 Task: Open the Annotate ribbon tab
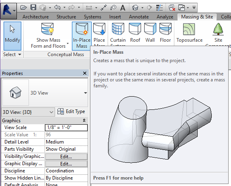click(139, 17)
